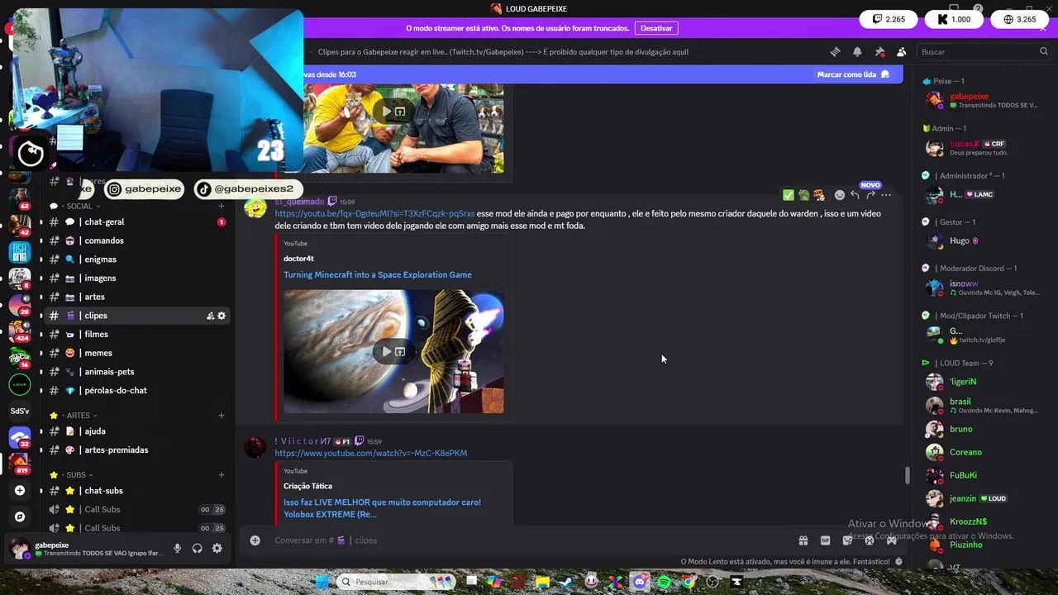Open the comandos channel
1058x595 pixels.
click(x=136, y=240)
